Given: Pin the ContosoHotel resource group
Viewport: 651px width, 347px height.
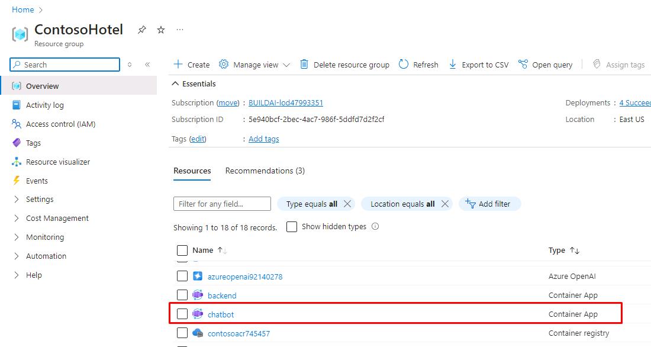Looking at the screenshot, I should 142,30.
